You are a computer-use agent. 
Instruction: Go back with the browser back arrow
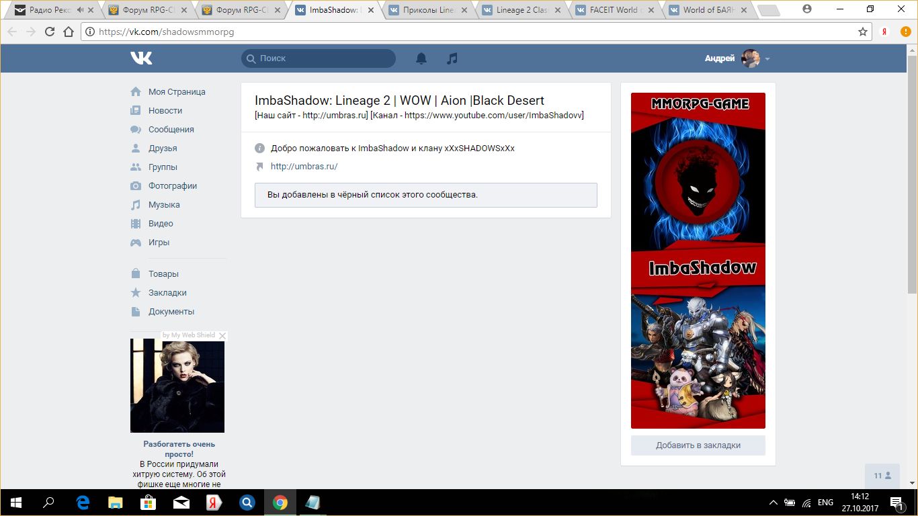pyautogui.click(x=11, y=32)
